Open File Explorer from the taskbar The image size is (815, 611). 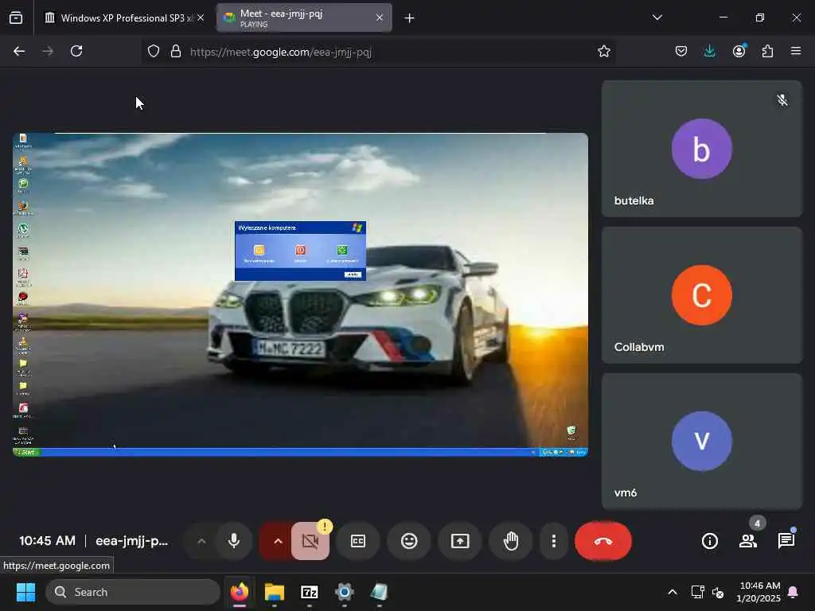tap(275, 592)
